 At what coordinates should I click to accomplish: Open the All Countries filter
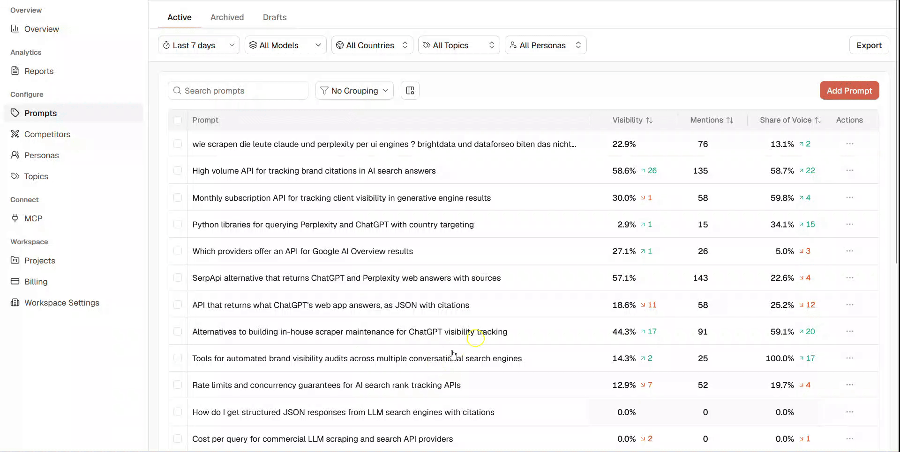click(372, 45)
